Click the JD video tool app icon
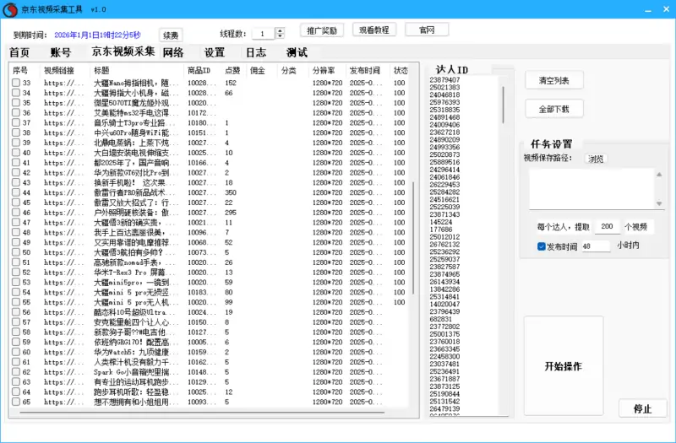676x443 pixels. tap(10, 8)
